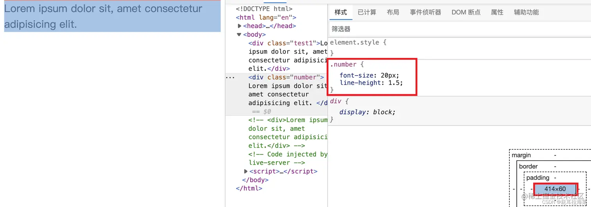Click the margin label in box model
The width and height of the screenshot is (591, 207).
click(521, 155)
